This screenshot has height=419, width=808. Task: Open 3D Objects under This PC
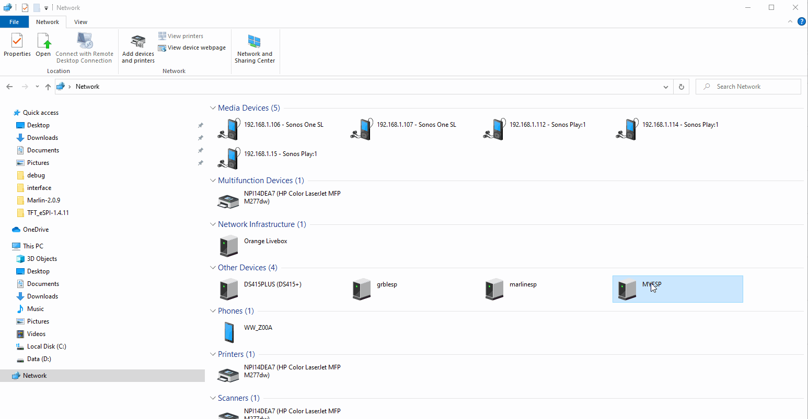pos(42,259)
